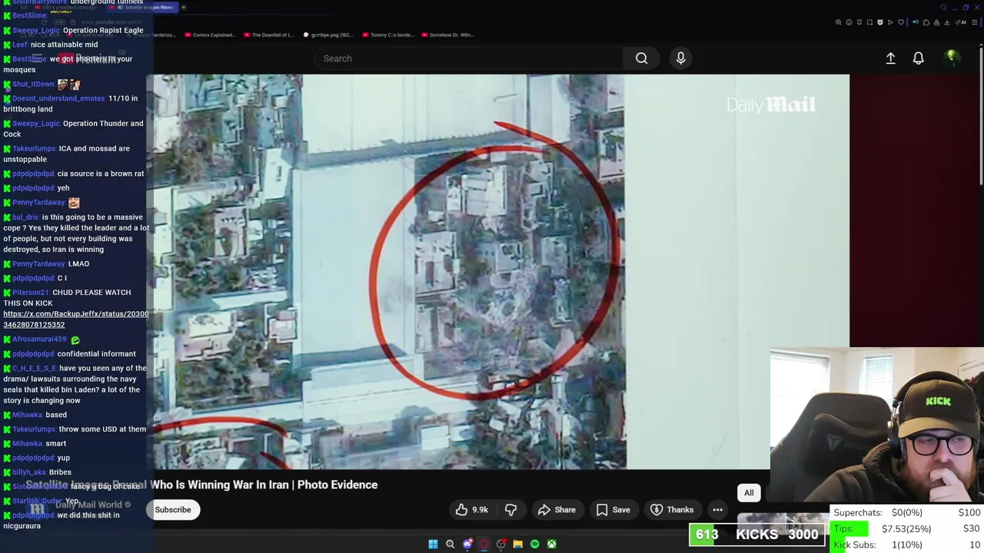Click the Share button

click(x=557, y=509)
